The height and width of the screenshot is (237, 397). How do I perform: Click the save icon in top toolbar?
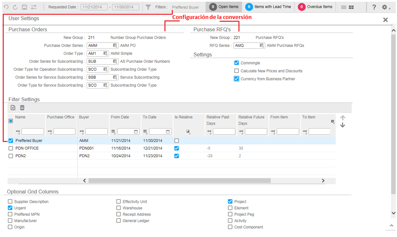(x=24, y=7)
